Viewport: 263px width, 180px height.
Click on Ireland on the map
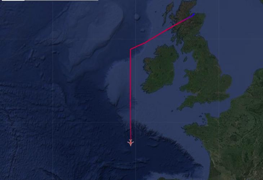point(159,71)
